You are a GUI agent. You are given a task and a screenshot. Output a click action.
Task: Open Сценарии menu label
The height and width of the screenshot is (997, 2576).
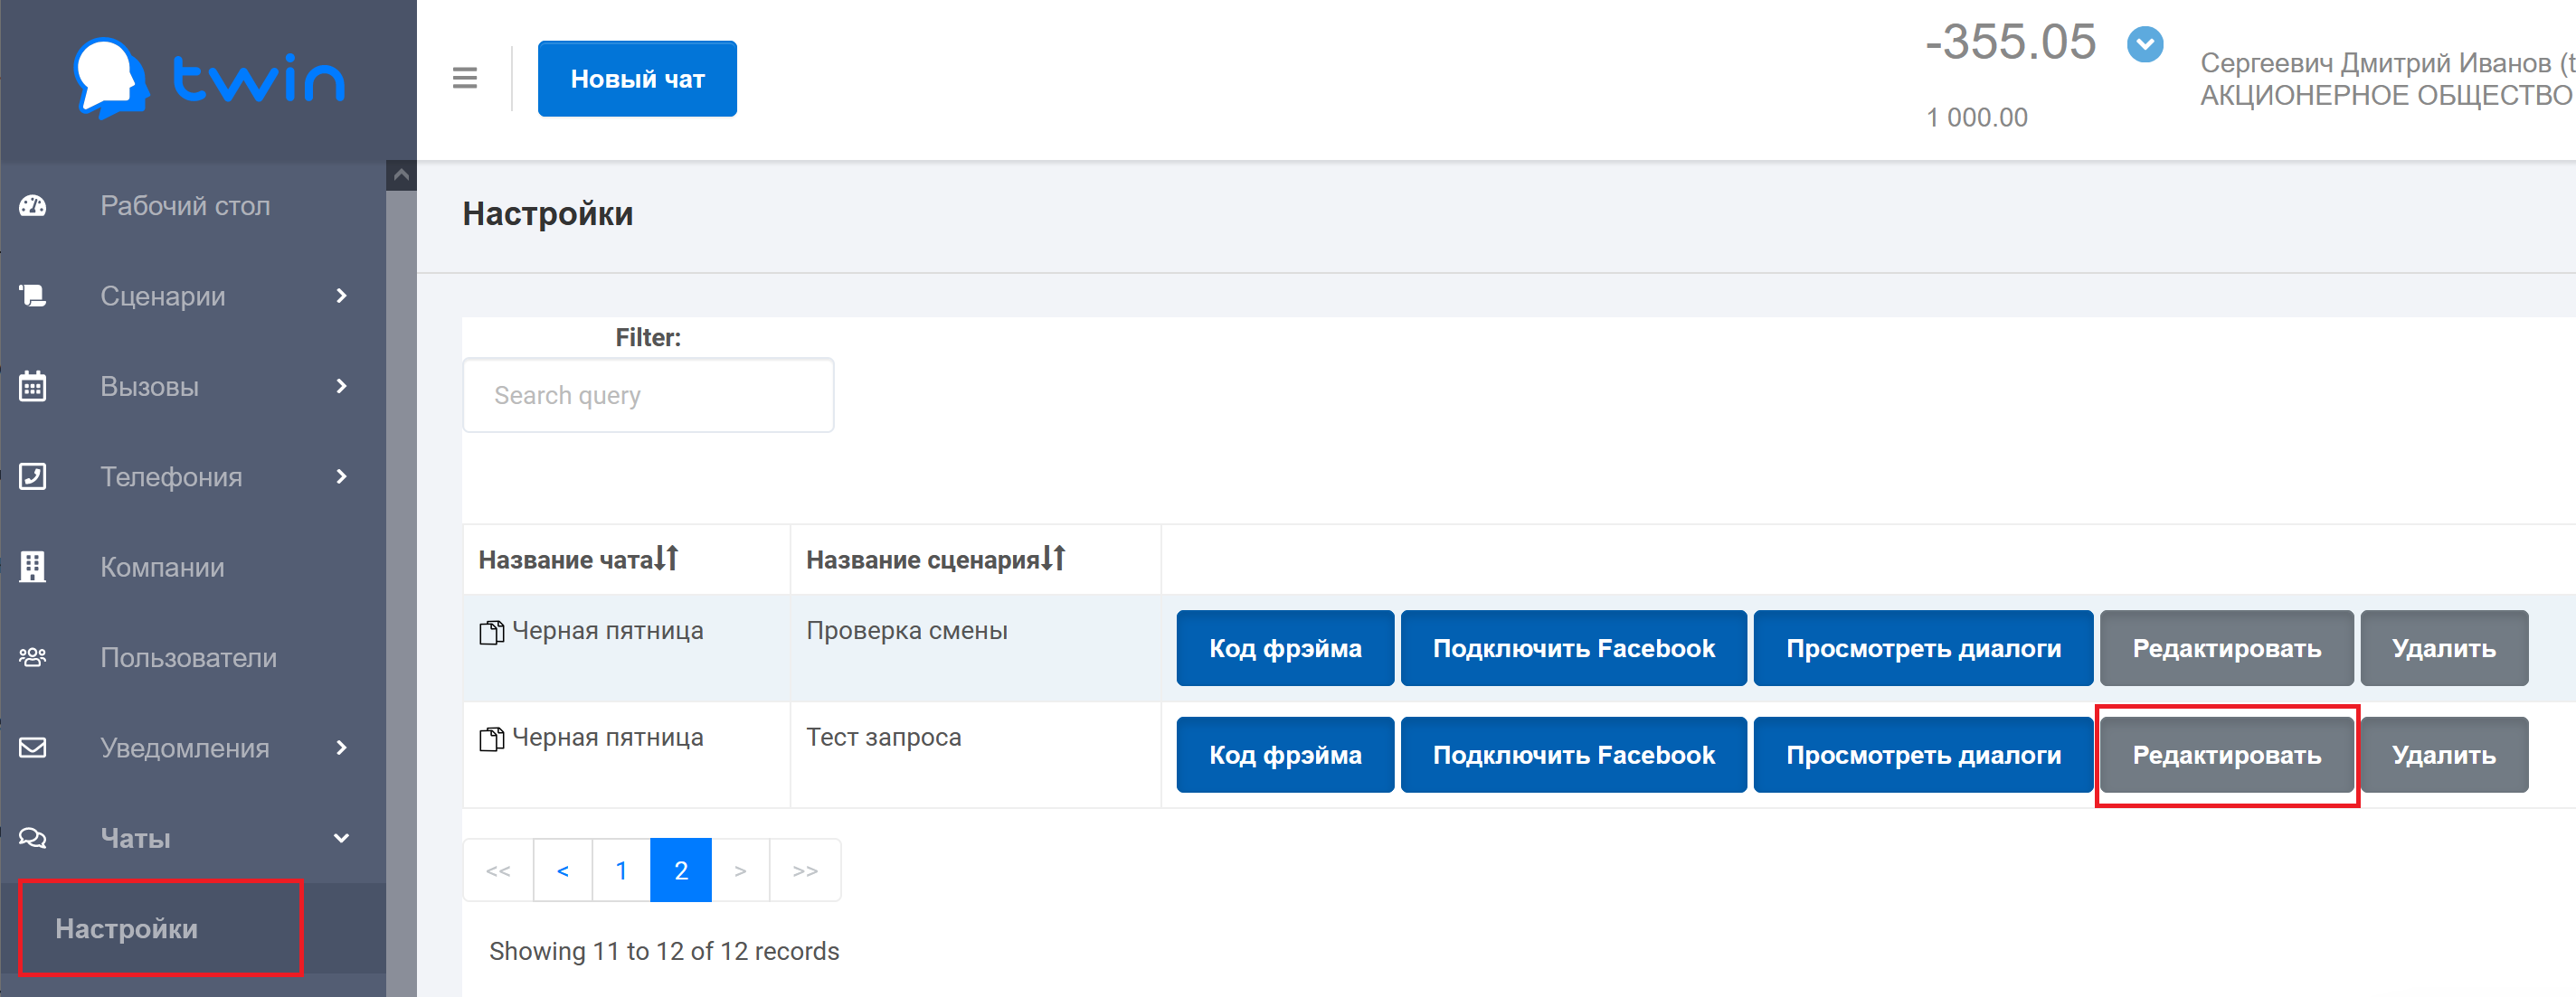[x=163, y=296]
